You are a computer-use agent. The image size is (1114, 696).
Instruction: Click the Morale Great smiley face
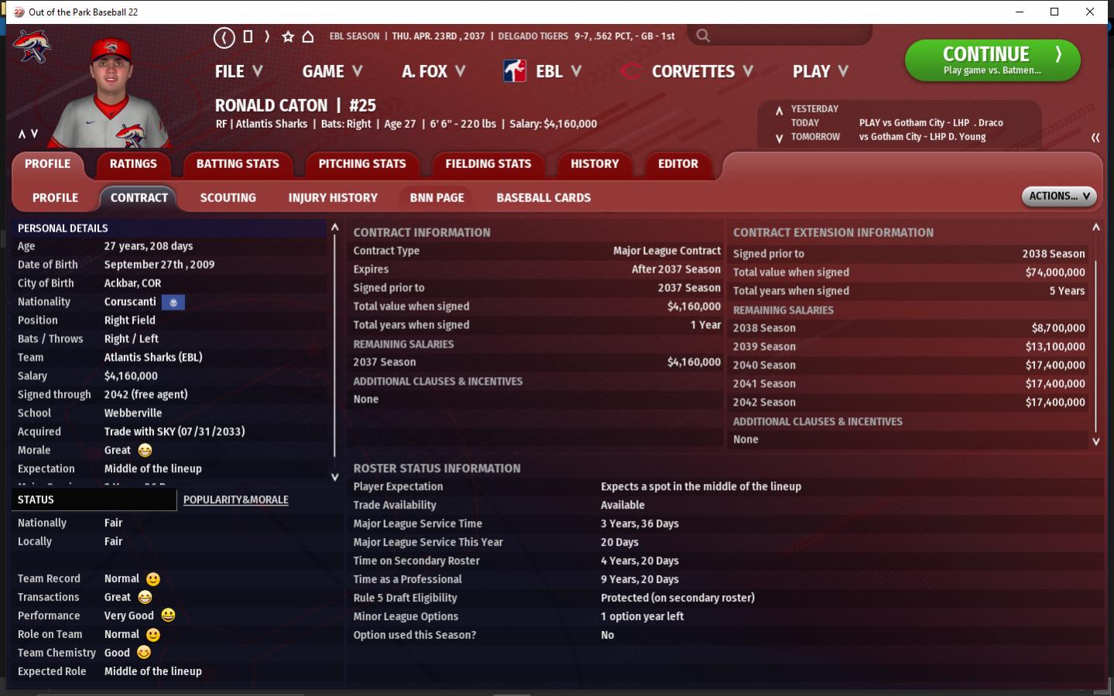click(145, 450)
